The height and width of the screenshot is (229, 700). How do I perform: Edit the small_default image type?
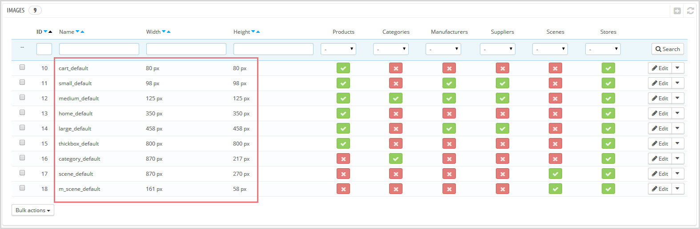point(660,83)
